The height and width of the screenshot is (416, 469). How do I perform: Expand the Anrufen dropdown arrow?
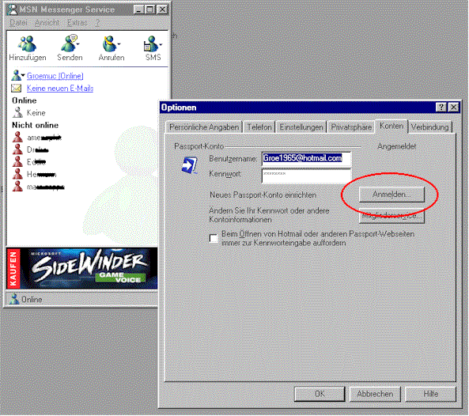119,44
